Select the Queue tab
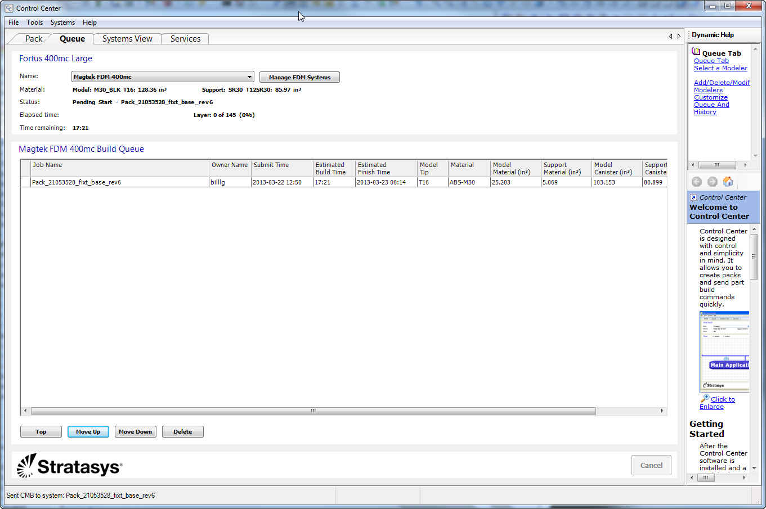 point(72,39)
